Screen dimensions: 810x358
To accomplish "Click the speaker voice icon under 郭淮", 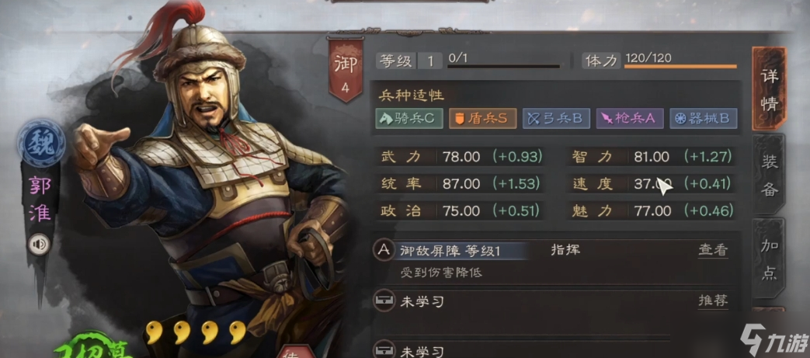I will click(x=39, y=245).
